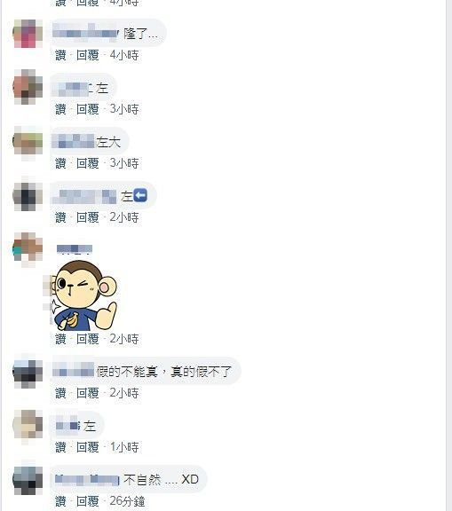
Task: Click the monkey thumbs-up sticker
Action: pyautogui.click(x=84, y=295)
